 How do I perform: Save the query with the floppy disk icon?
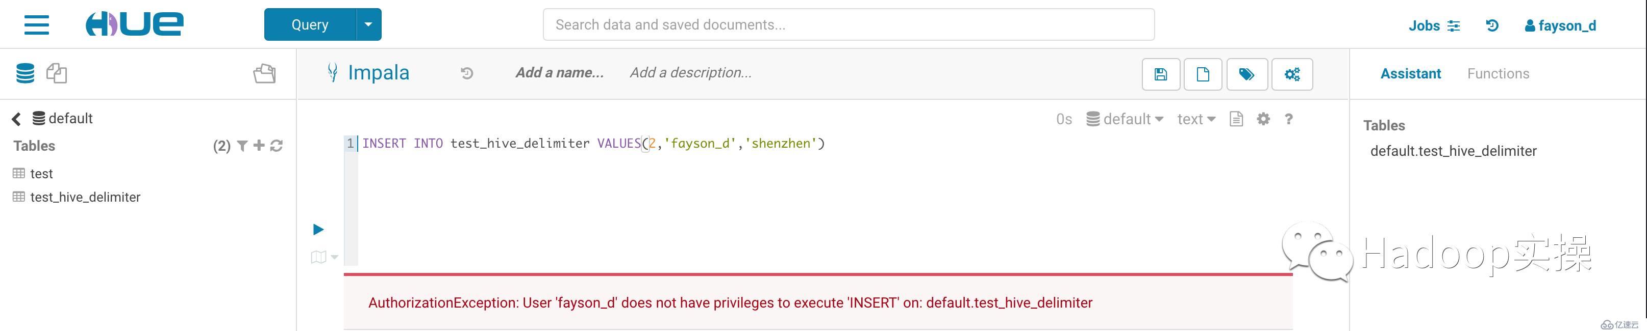(x=1160, y=74)
